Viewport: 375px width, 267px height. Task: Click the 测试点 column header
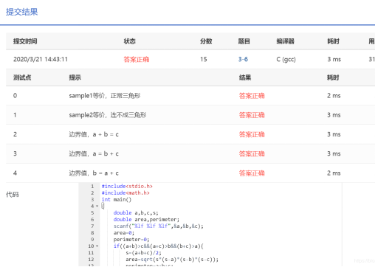22,77
